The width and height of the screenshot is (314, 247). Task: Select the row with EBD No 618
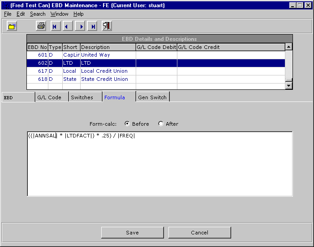click(156, 79)
